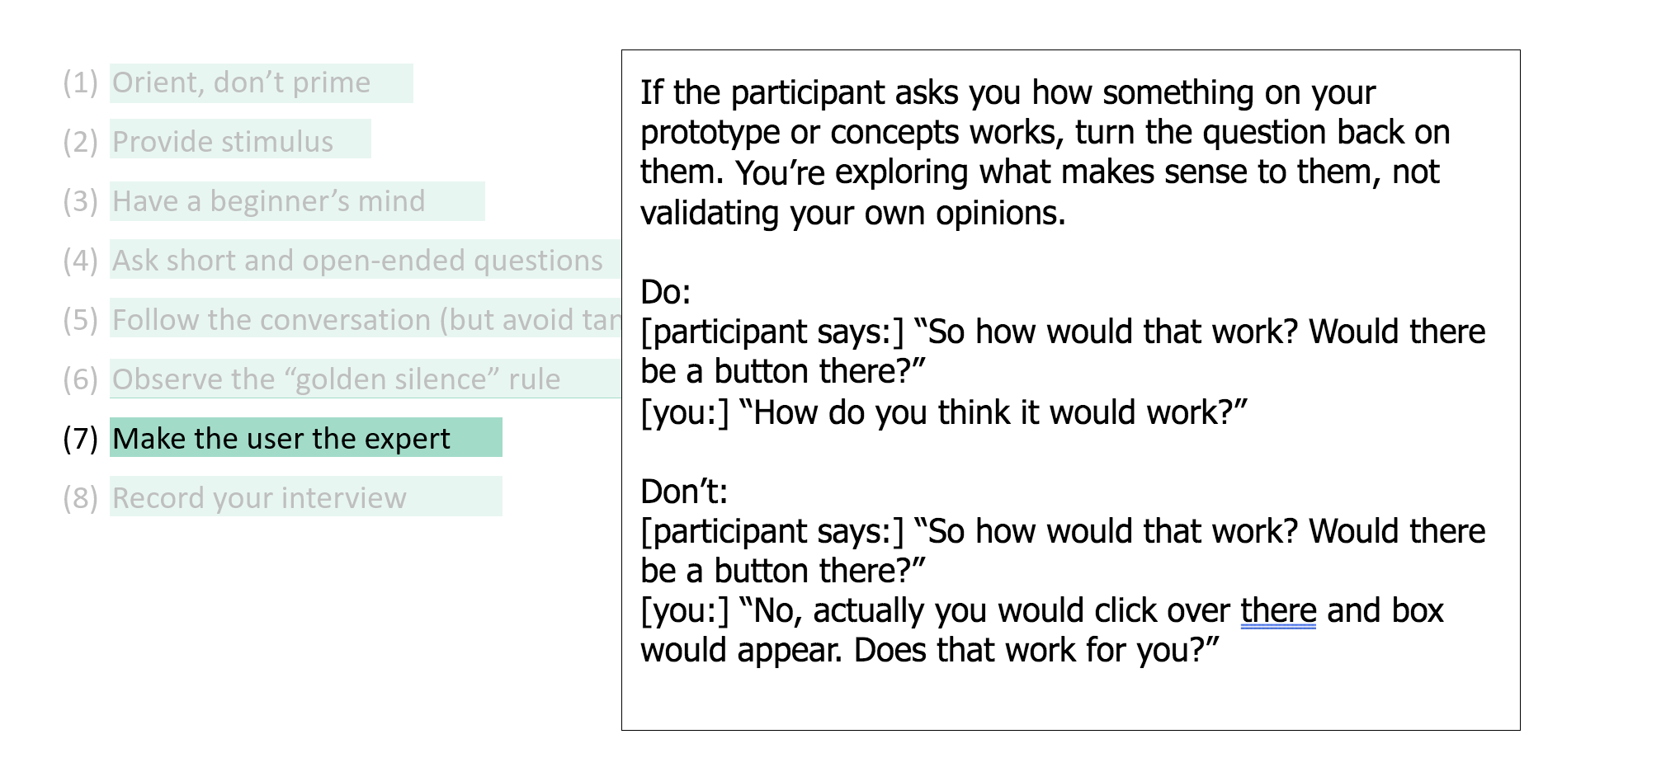1680x772 pixels.
Task: Click the "How do you think it would work?" line
Action: point(944,412)
